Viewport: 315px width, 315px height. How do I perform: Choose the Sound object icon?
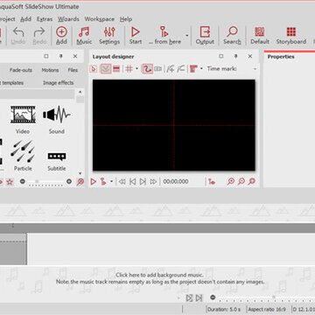point(57,120)
